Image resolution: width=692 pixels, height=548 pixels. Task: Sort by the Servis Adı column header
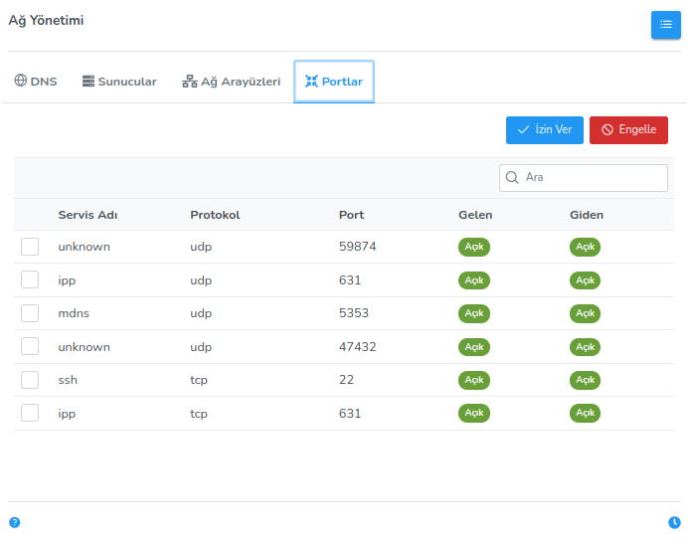(87, 215)
